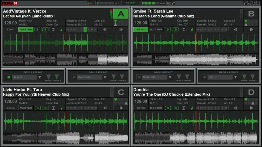Toggle key lock note icon on deck D

[x=192, y=108]
